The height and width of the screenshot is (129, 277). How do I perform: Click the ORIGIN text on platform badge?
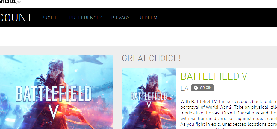click(x=206, y=88)
